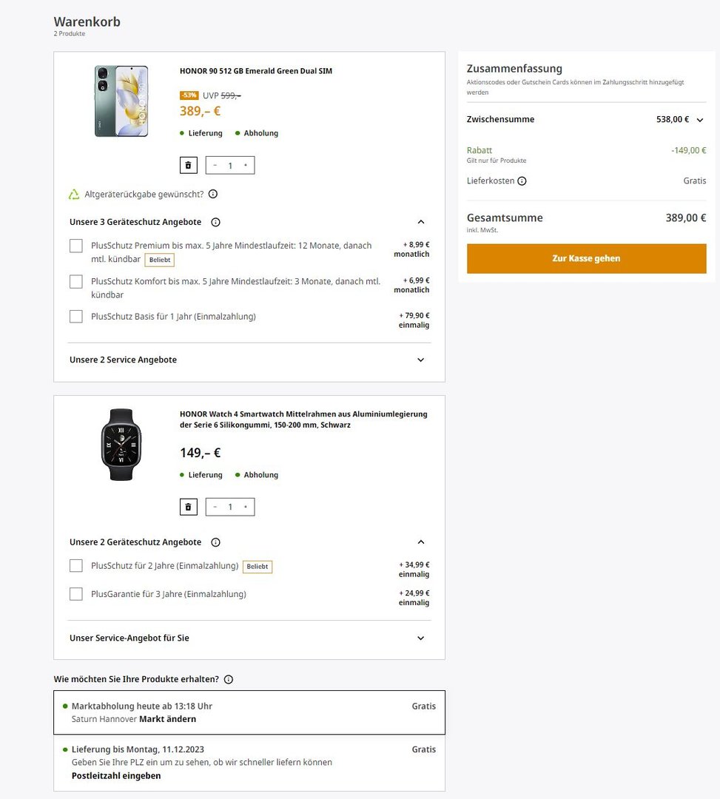
Task: Click info icon beside Altgeräterückgabe gewünscht
Action: [213, 194]
